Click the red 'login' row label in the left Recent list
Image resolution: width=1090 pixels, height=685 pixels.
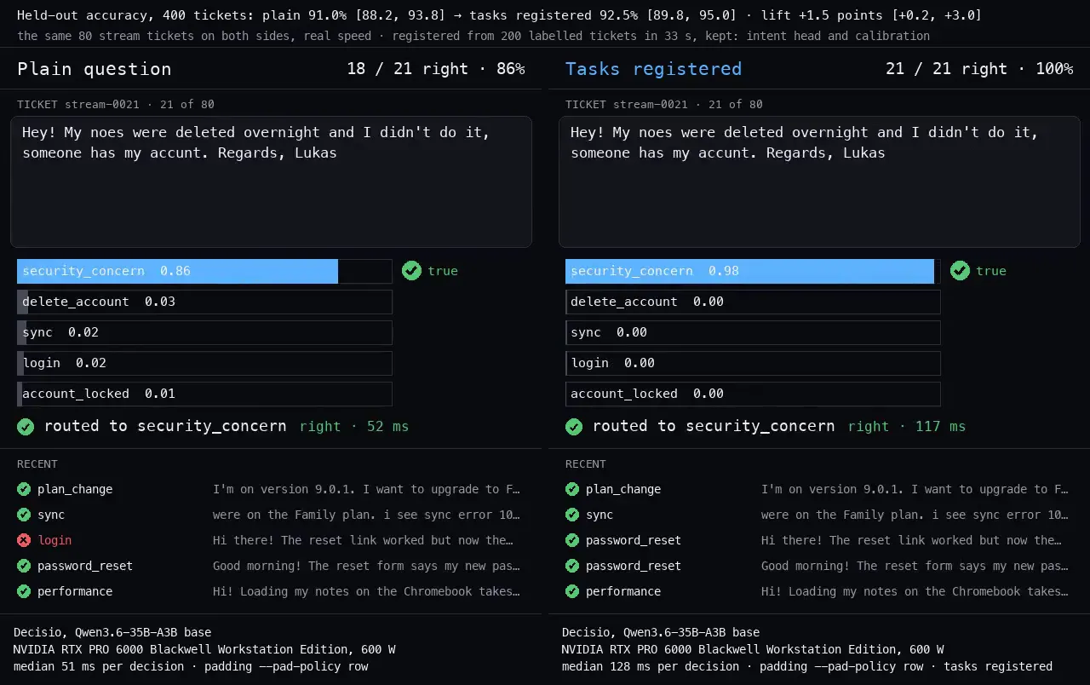tap(54, 540)
